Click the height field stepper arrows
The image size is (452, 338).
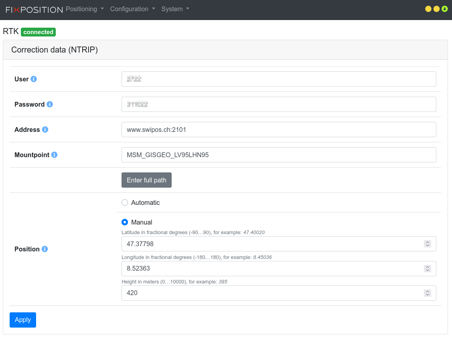click(x=428, y=293)
